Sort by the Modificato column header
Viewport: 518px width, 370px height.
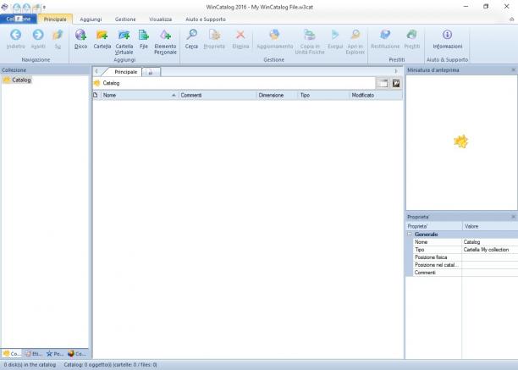(x=376, y=95)
